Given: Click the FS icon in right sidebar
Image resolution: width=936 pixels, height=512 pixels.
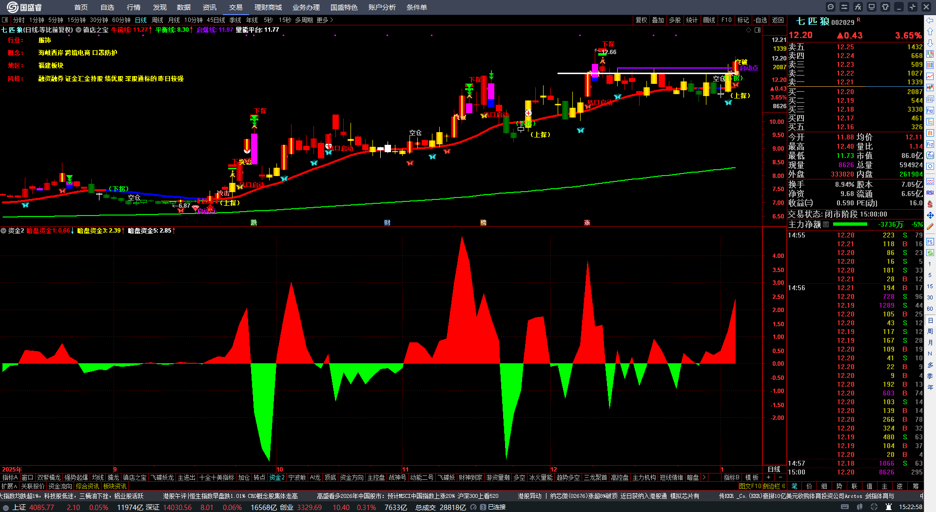Looking at the screenshot, I should [x=930, y=241].
